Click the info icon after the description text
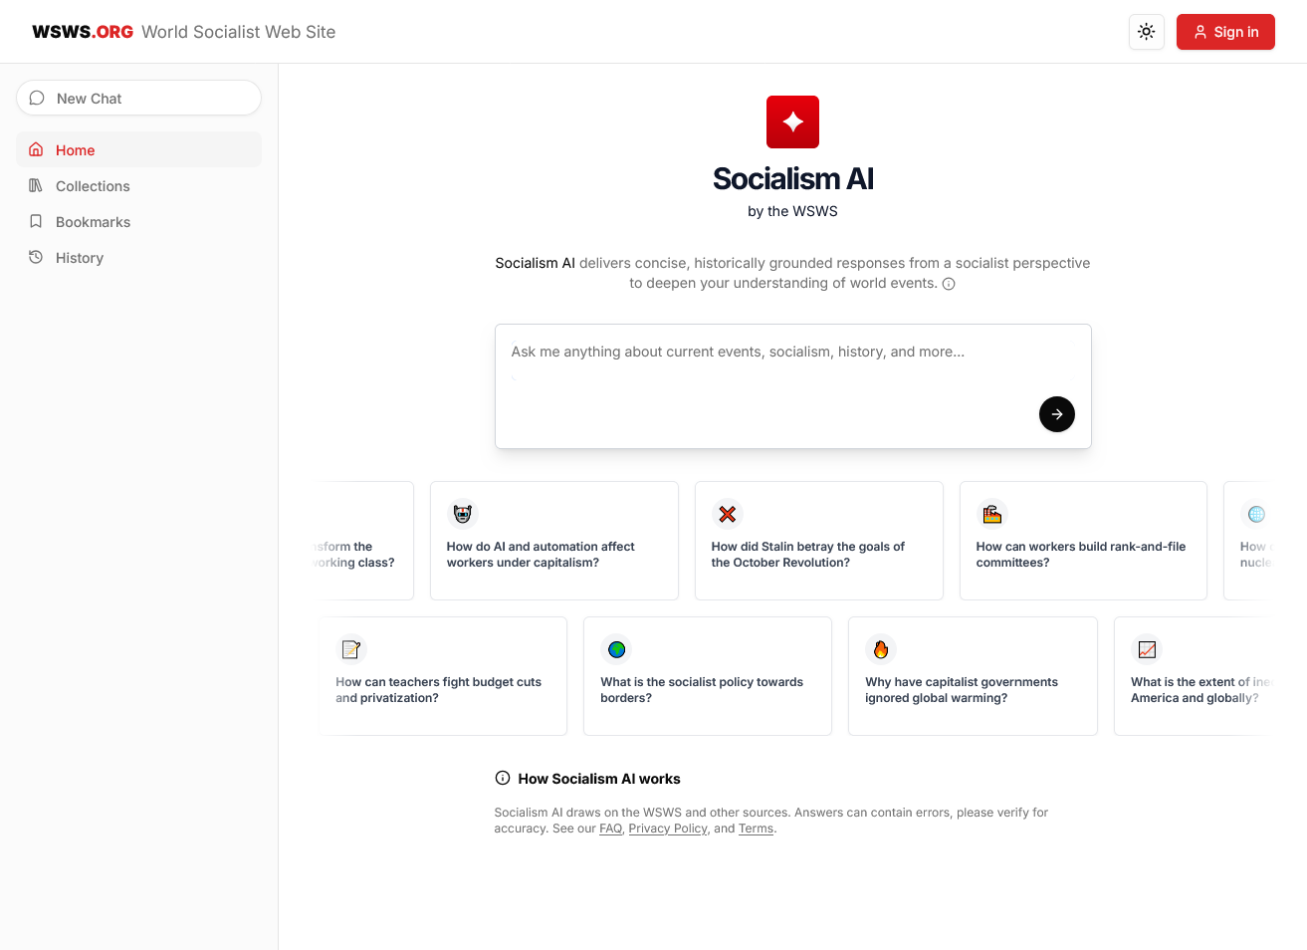The image size is (1307, 950). coord(949,284)
